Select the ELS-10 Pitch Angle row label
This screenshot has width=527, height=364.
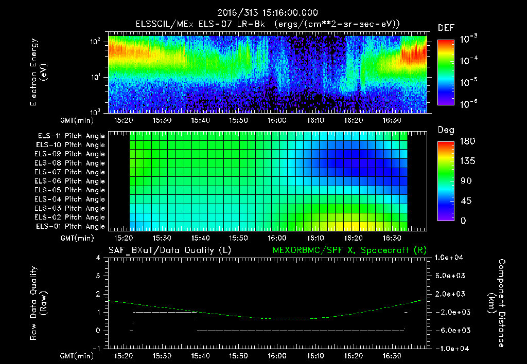[x=71, y=145]
